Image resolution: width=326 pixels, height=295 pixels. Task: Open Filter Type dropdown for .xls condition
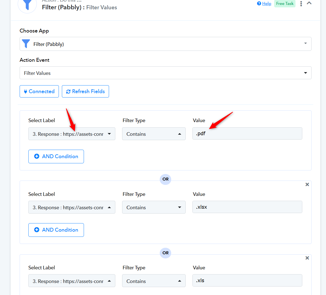[154, 281]
